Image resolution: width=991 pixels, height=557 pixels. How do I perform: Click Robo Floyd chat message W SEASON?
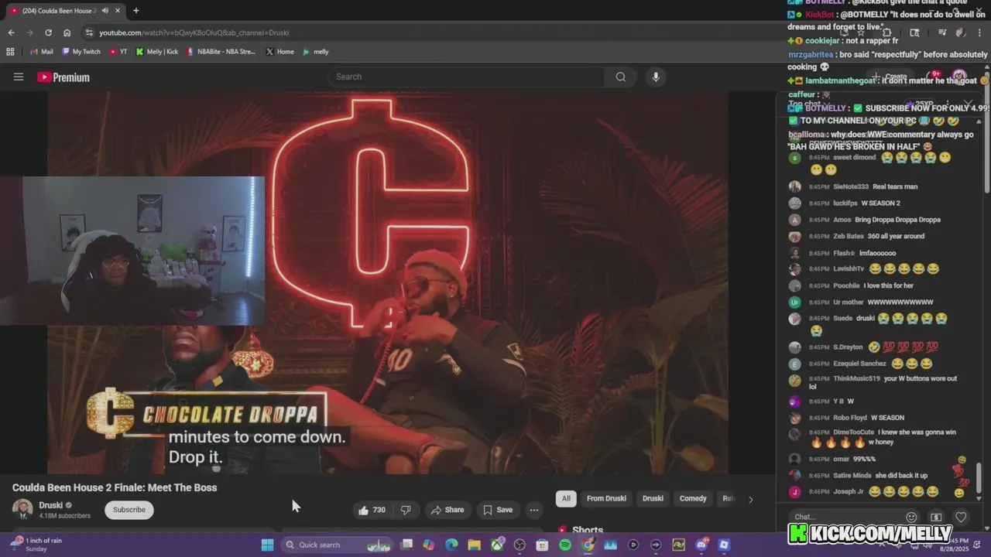(886, 418)
